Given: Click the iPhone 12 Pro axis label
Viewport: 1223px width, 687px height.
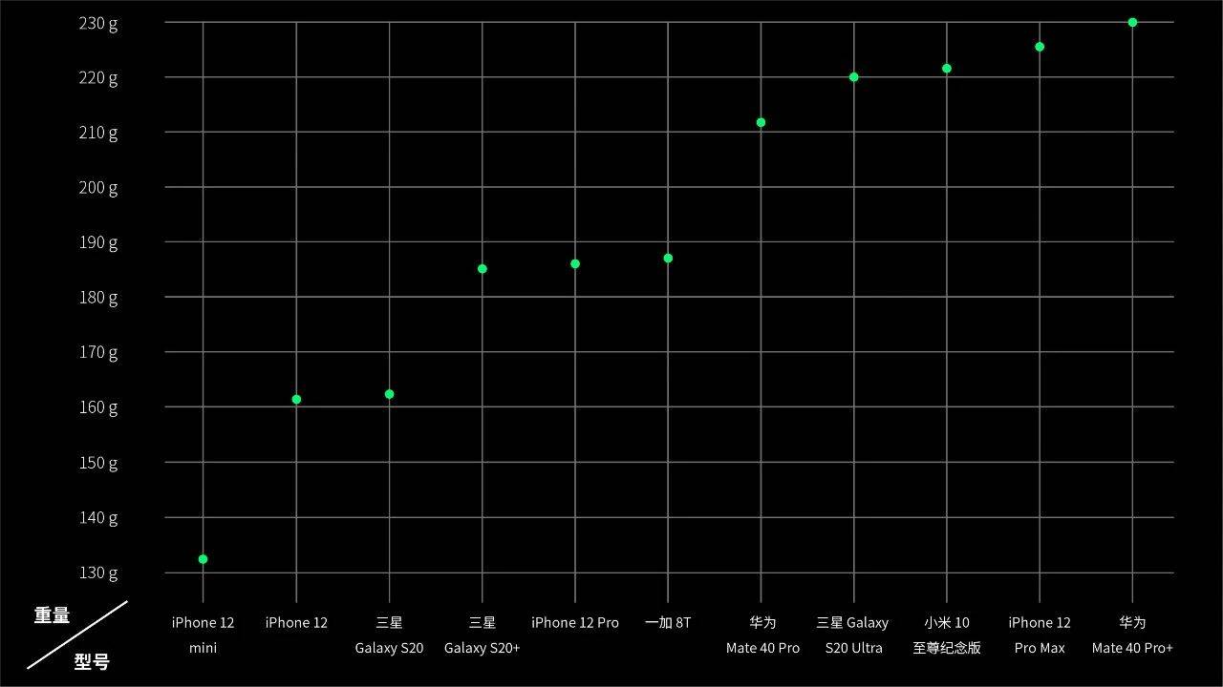Looking at the screenshot, I should [x=575, y=623].
